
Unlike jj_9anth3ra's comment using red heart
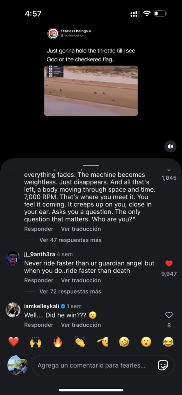pos(169,263)
